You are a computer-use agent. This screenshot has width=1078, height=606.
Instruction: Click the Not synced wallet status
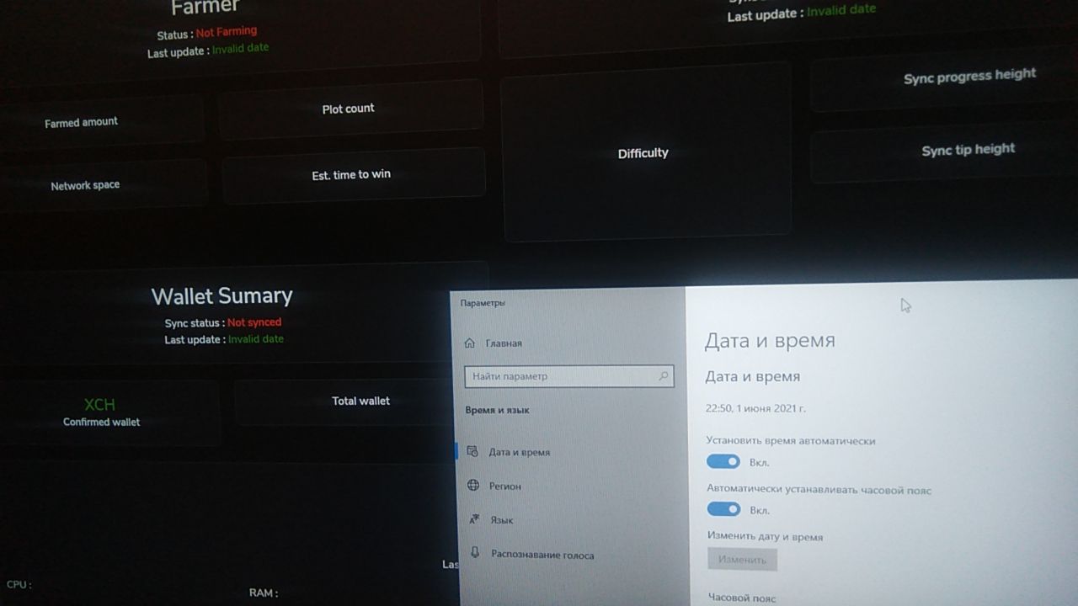[254, 322]
